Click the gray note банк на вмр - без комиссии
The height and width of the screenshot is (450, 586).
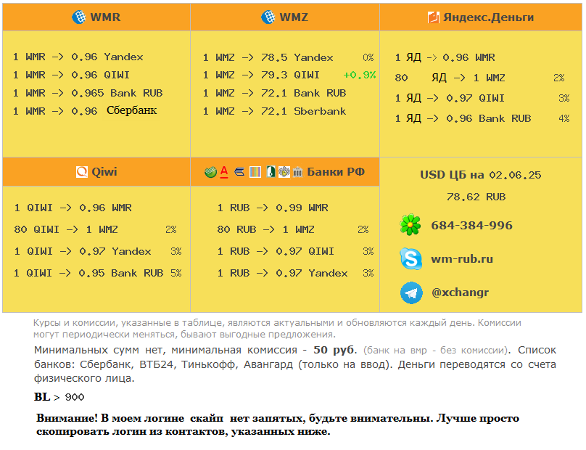coord(436,351)
